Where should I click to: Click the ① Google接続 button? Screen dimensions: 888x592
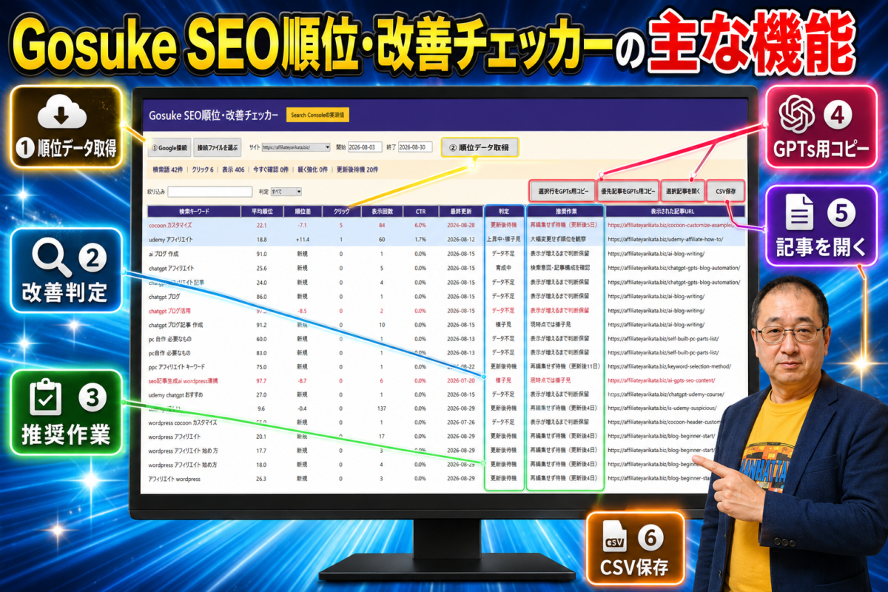[169, 147]
